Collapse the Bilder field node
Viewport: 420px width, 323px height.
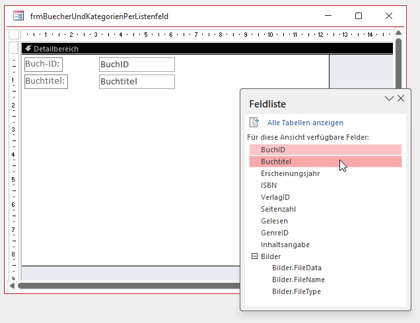click(x=254, y=256)
